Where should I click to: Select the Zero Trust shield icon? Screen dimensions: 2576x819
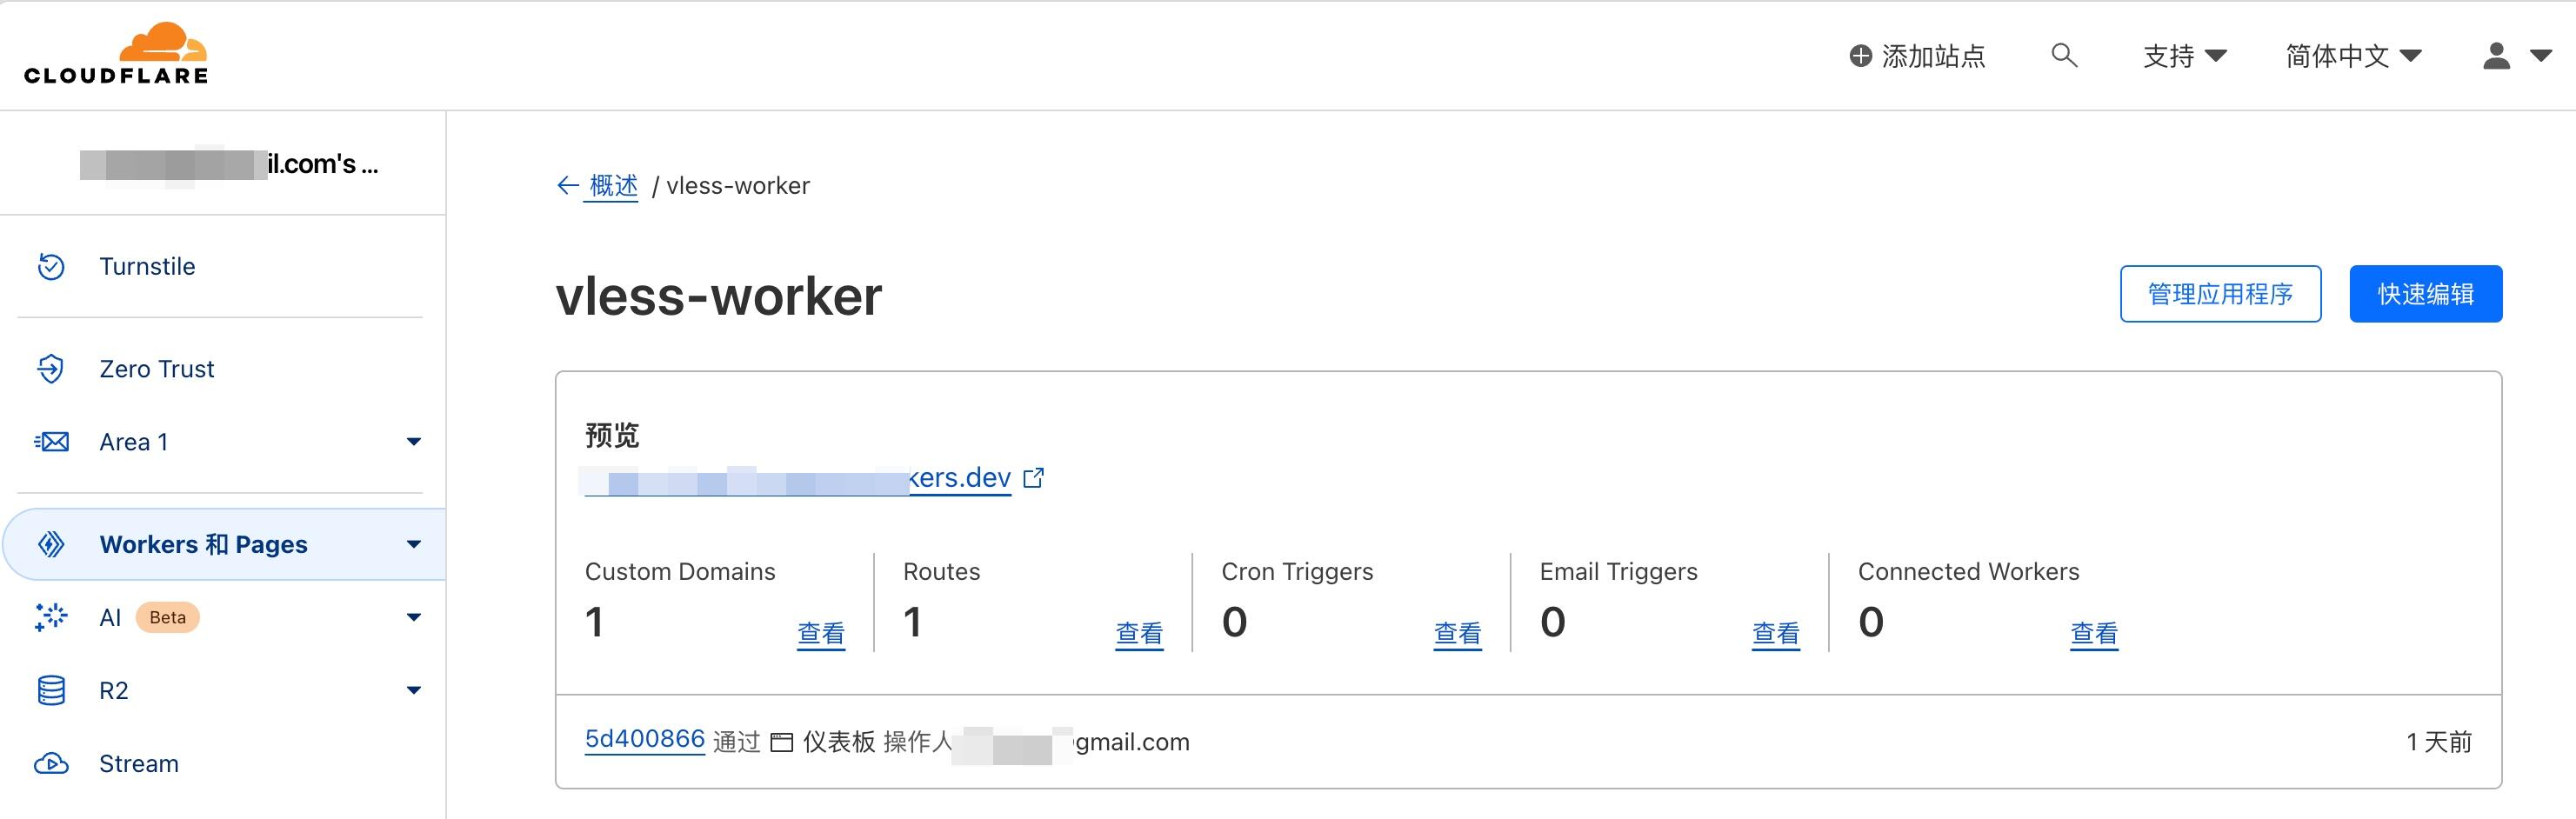click(x=51, y=369)
